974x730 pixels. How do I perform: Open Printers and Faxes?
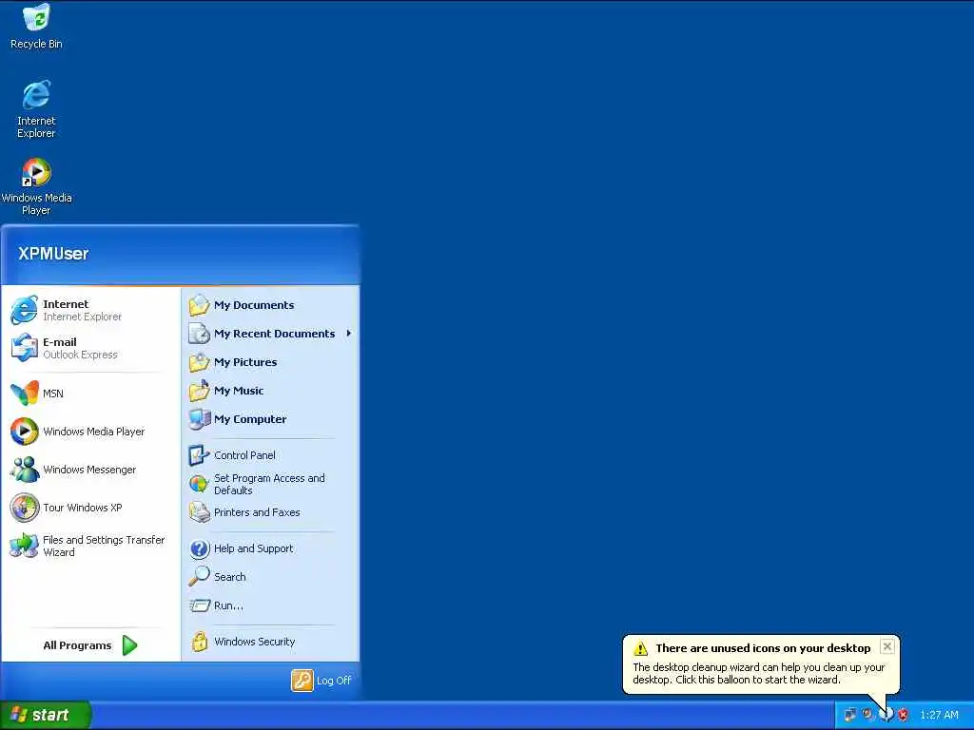(x=270, y=512)
